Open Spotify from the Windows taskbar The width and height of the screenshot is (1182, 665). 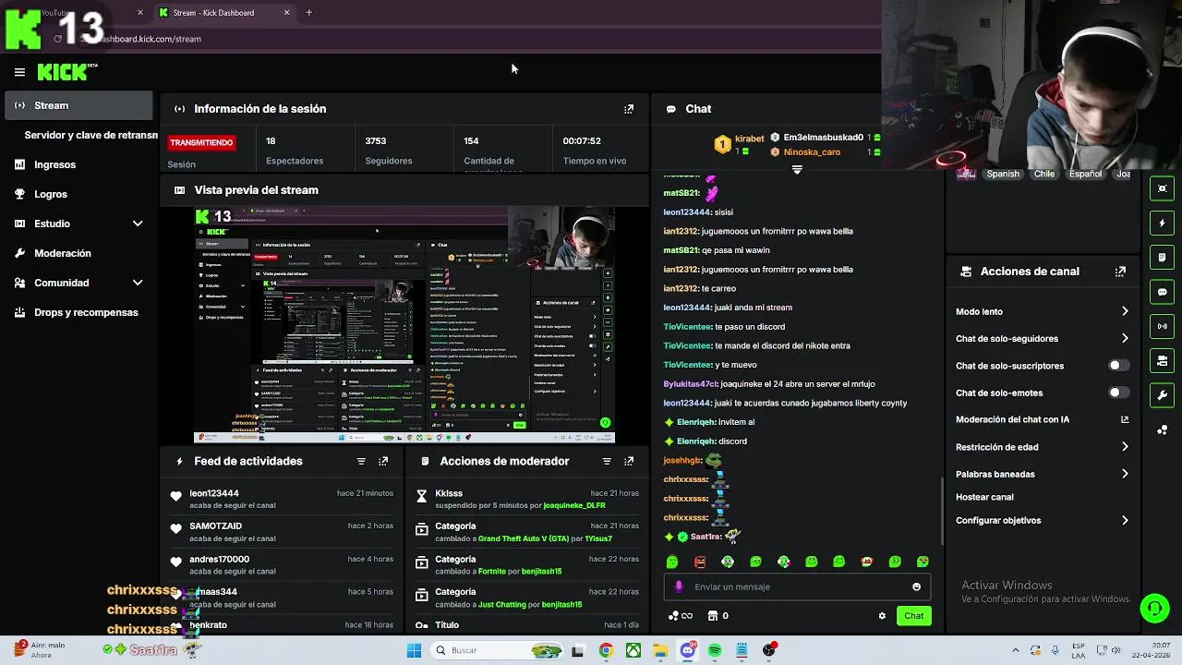(x=715, y=650)
